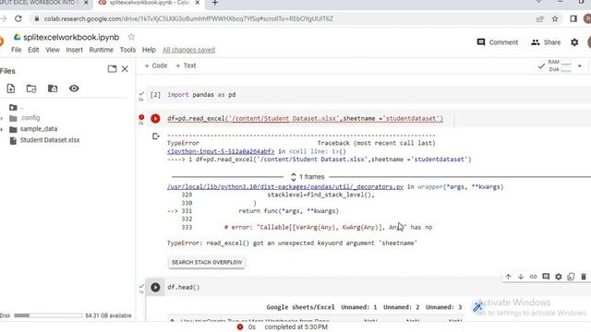Open the Insert menu
This screenshot has width=591, height=332.
pyautogui.click(x=74, y=50)
